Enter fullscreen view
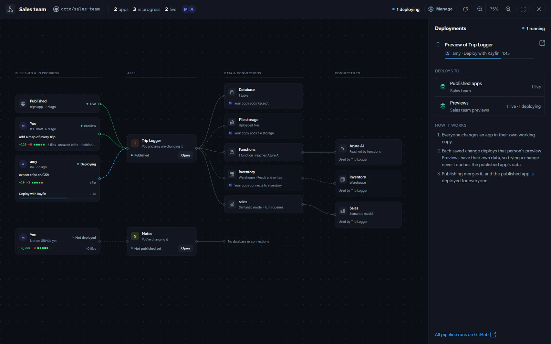Image resolution: width=551 pixels, height=344 pixels. [x=523, y=9]
